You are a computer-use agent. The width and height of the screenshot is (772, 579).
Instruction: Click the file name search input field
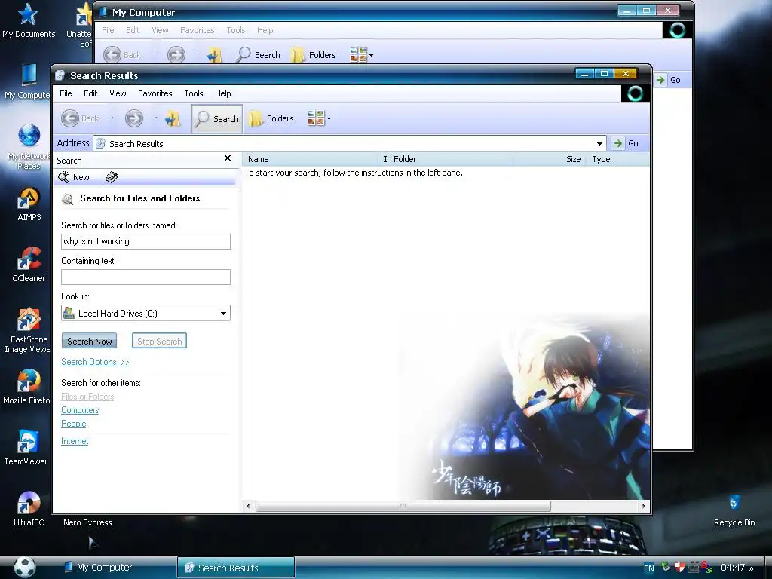[146, 241]
